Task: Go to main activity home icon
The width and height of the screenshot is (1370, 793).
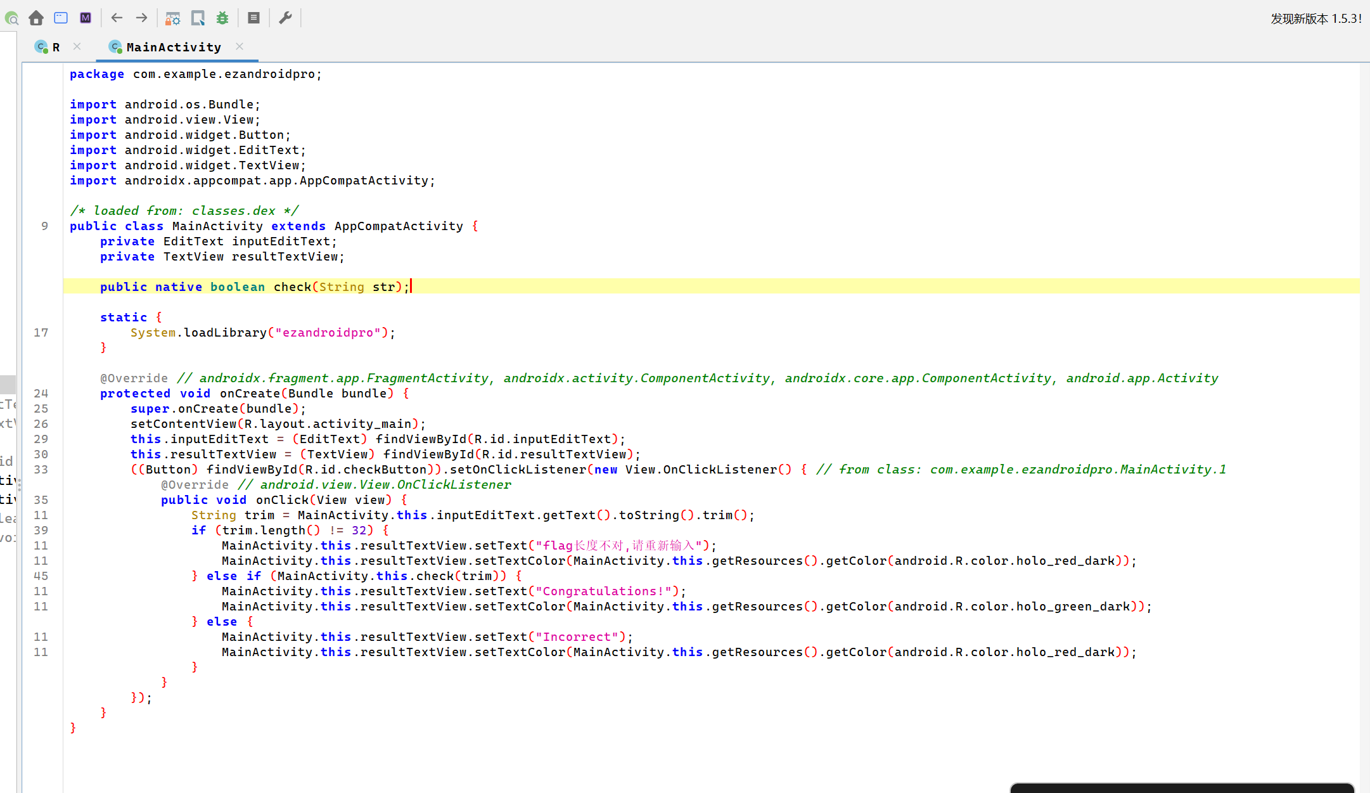Action: pyautogui.click(x=36, y=18)
